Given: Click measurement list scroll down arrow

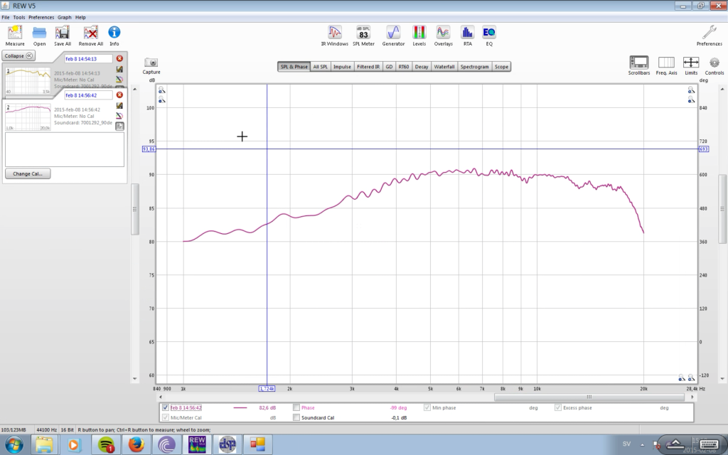Looking at the screenshot, I should click(134, 378).
